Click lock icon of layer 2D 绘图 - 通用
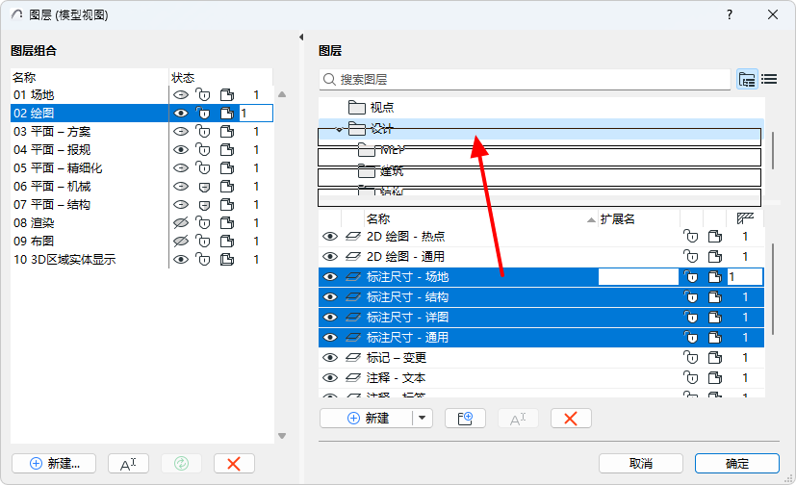This screenshot has width=796, height=485. (x=690, y=256)
